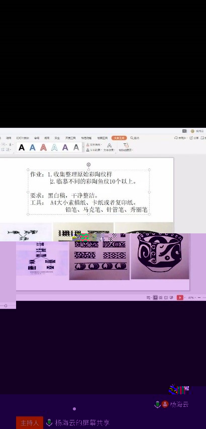Screen dimensions: 206x429
Task: Click 杨海云 account name at top right
Action: [197, 131]
